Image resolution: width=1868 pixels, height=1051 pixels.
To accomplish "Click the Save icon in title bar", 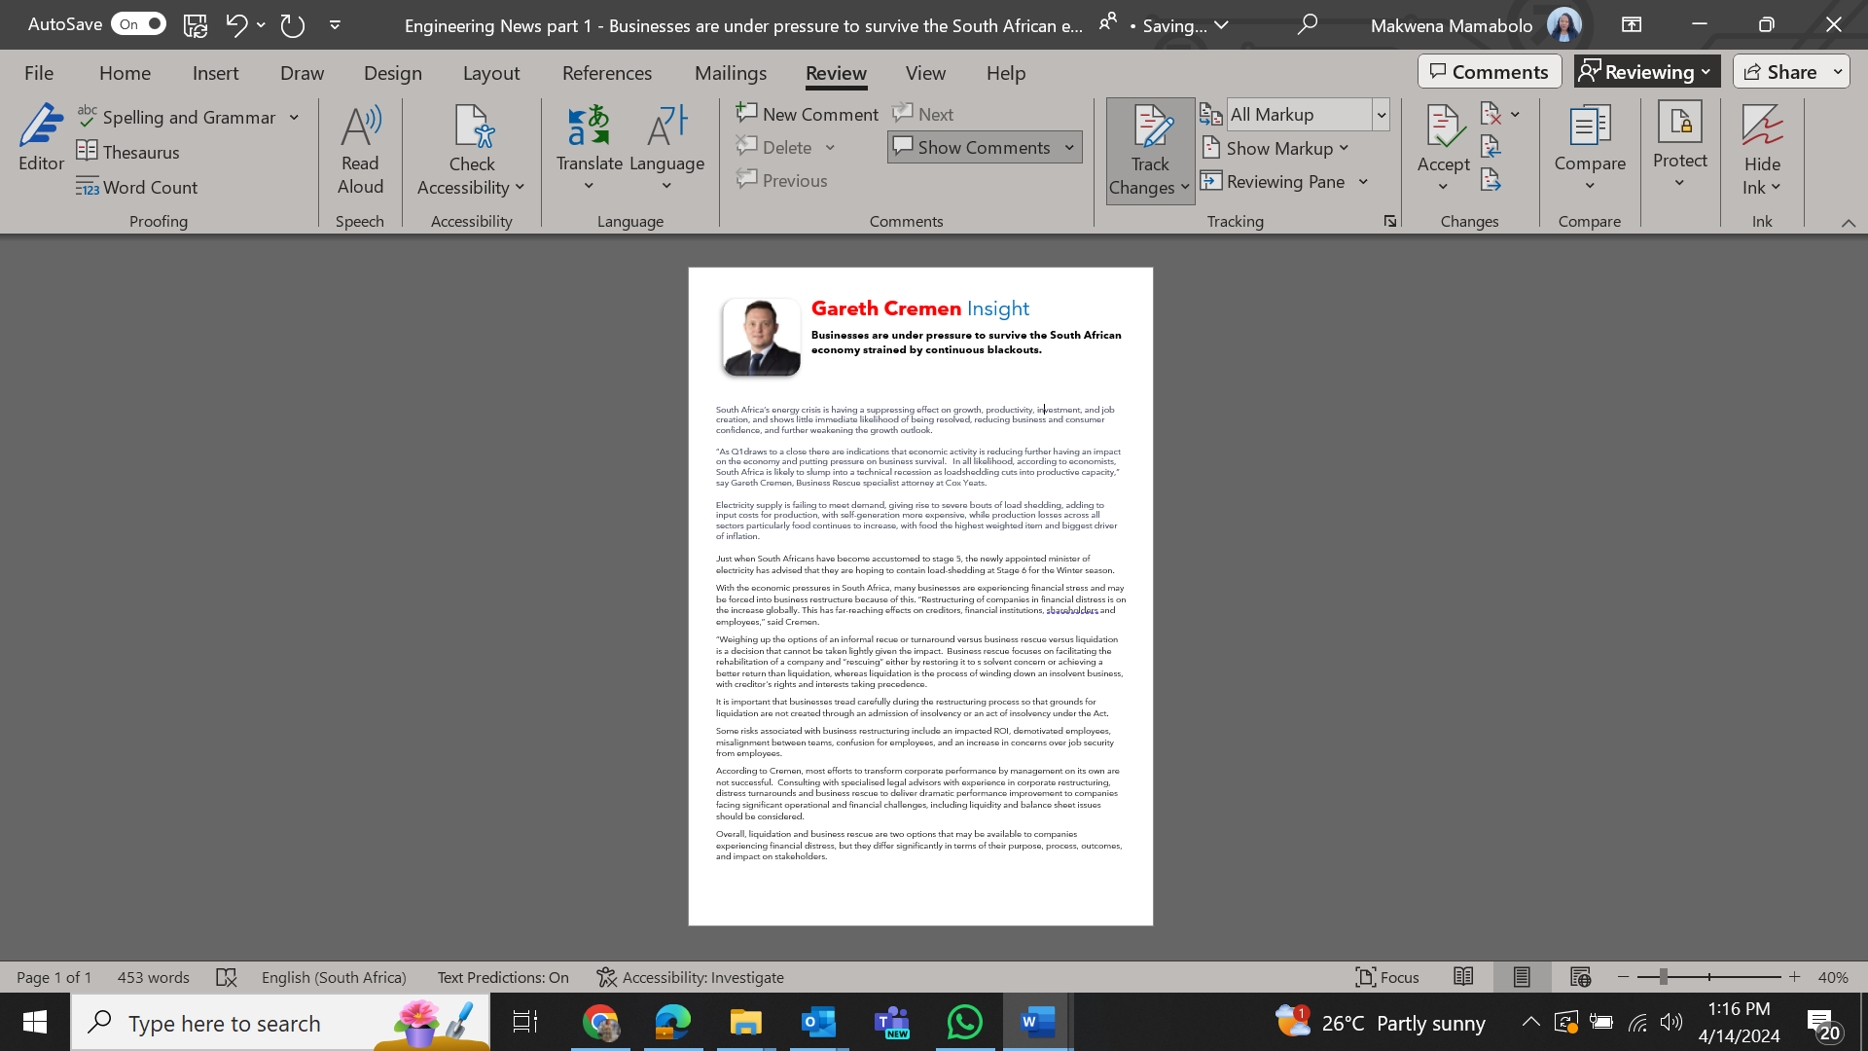I will (x=195, y=24).
